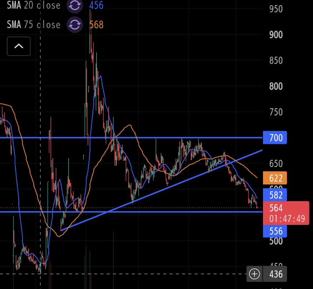This screenshot has height=289, width=313.
Task: Click the SMA 75 value 568
Action: tap(96, 25)
